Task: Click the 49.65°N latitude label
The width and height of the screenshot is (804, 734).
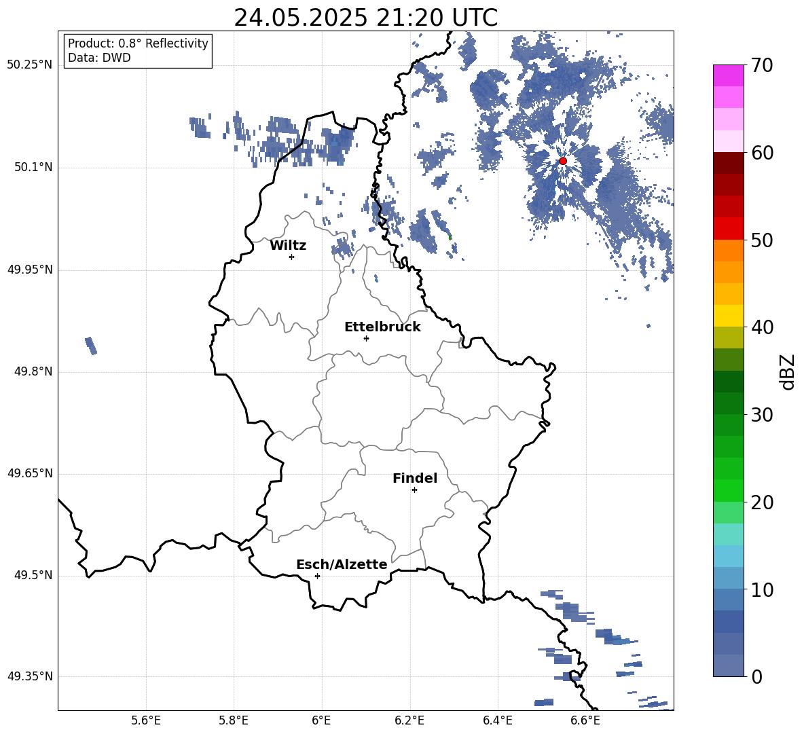Action: [x=30, y=473]
